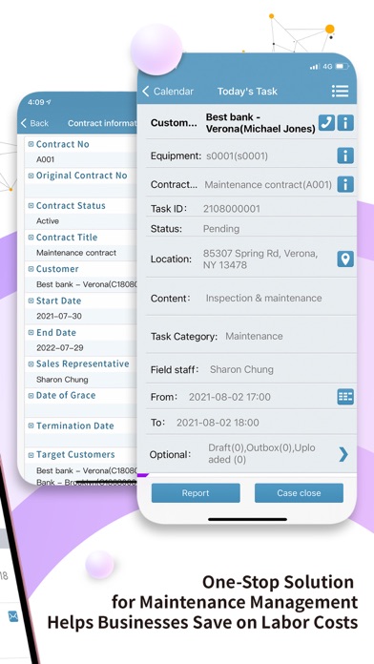Expand the Contract Status field
This screenshot has height=664, width=374.
pyautogui.click(x=31, y=205)
